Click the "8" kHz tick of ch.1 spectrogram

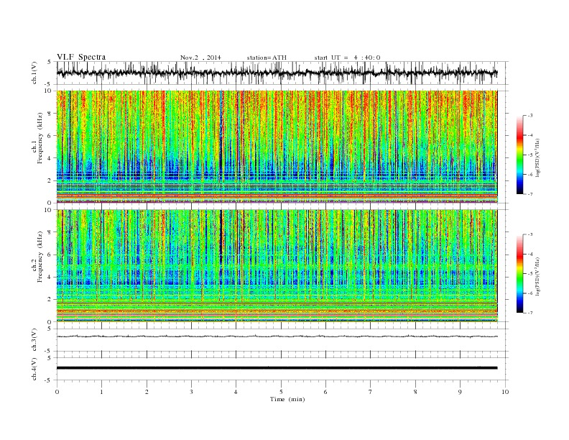[50, 114]
